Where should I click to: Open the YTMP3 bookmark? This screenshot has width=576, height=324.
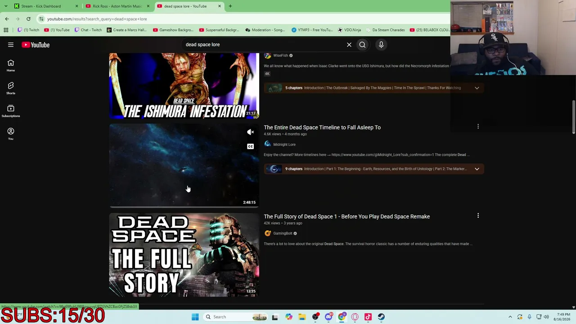click(x=313, y=30)
